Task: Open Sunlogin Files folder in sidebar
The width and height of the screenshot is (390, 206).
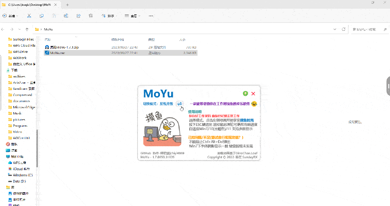Action: [21, 39]
